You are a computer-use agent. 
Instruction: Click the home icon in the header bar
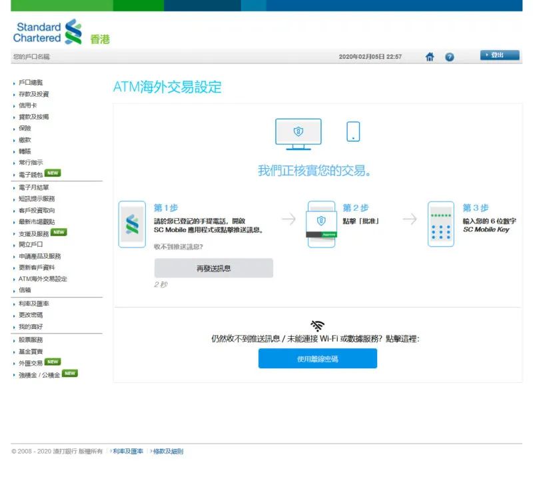[430, 57]
